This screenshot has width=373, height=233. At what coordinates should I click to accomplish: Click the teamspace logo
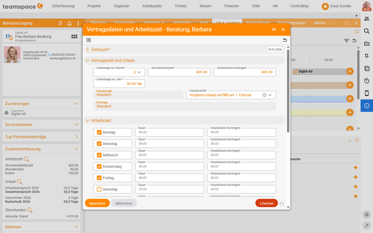pos(23,6)
